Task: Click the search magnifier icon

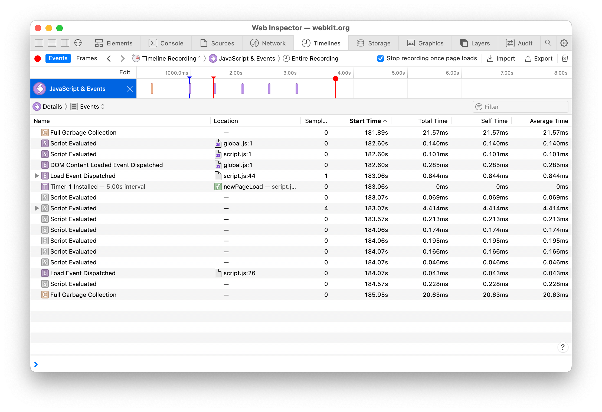Action: 548,43
